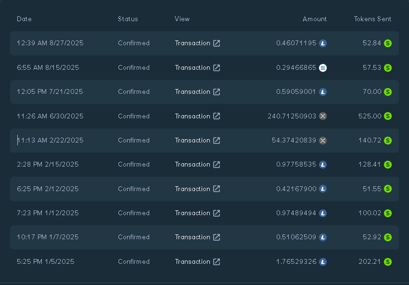Select date text 5:25 PM 1/5/2025
Screen dimensions: 409x285
[46, 261]
